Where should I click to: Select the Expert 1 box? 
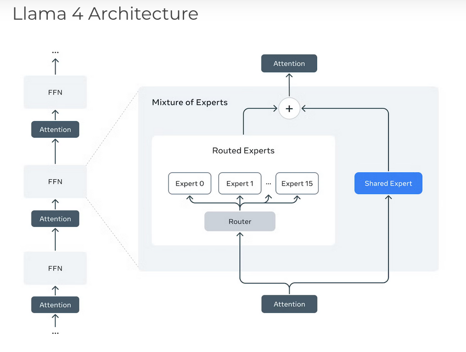pos(240,184)
